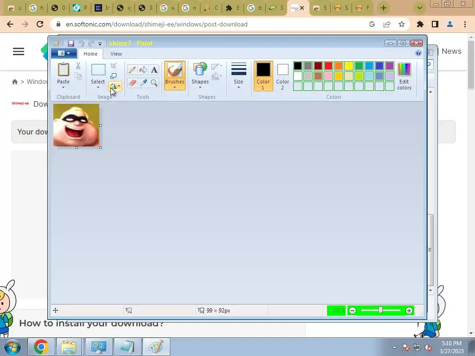Select the Pencil tool in Paint
475x356 pixels.
pos(132,70)
